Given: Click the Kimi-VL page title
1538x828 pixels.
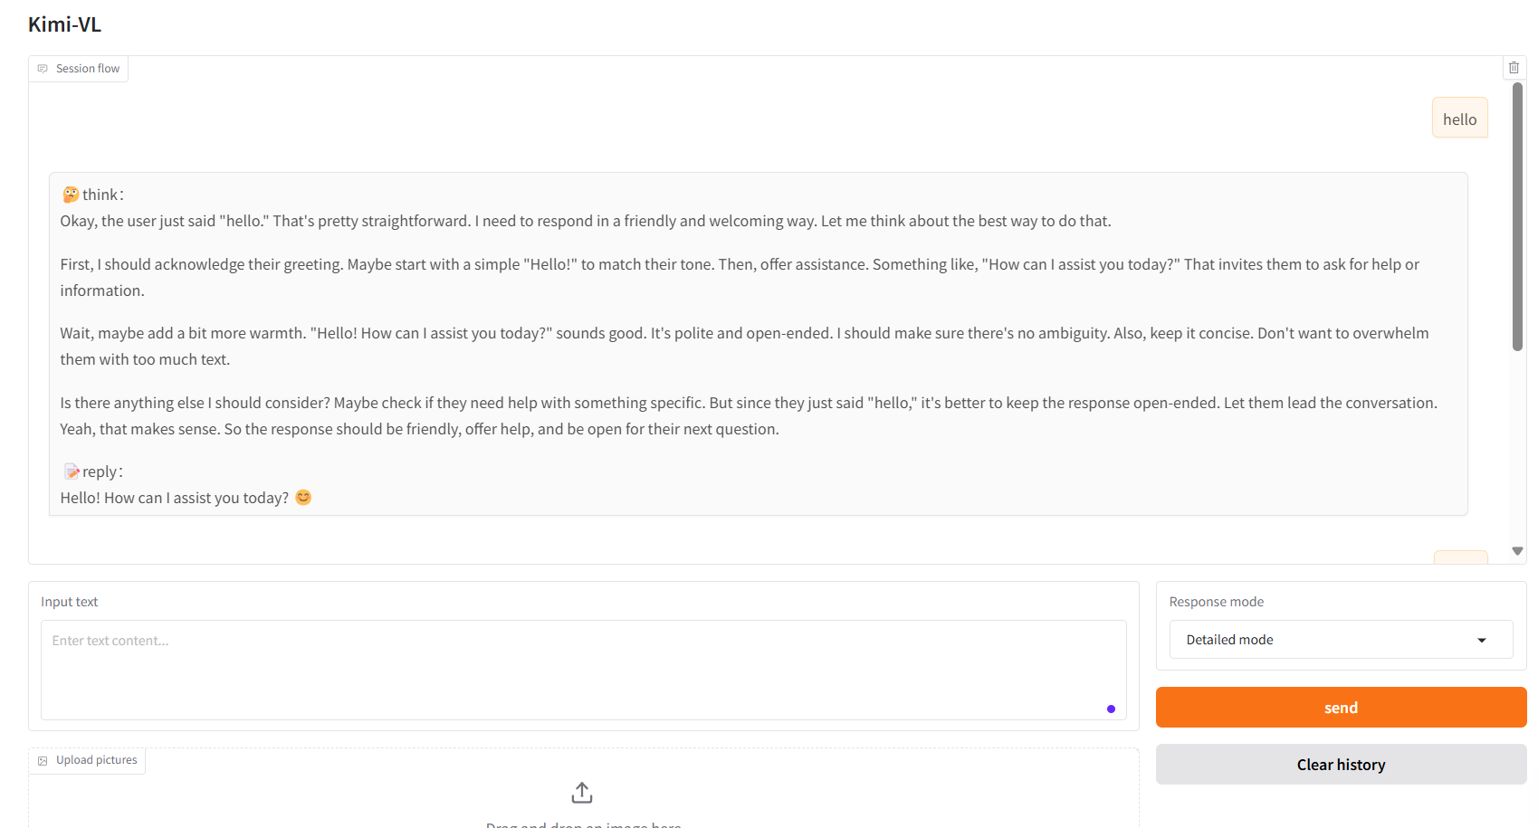Looking at the screenshot, I should tap(64, 24).
